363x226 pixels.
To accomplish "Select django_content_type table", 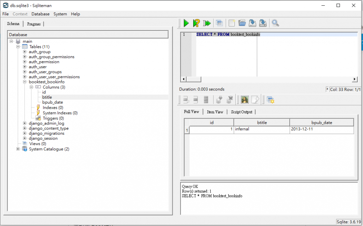I will [x=49, y=128].
